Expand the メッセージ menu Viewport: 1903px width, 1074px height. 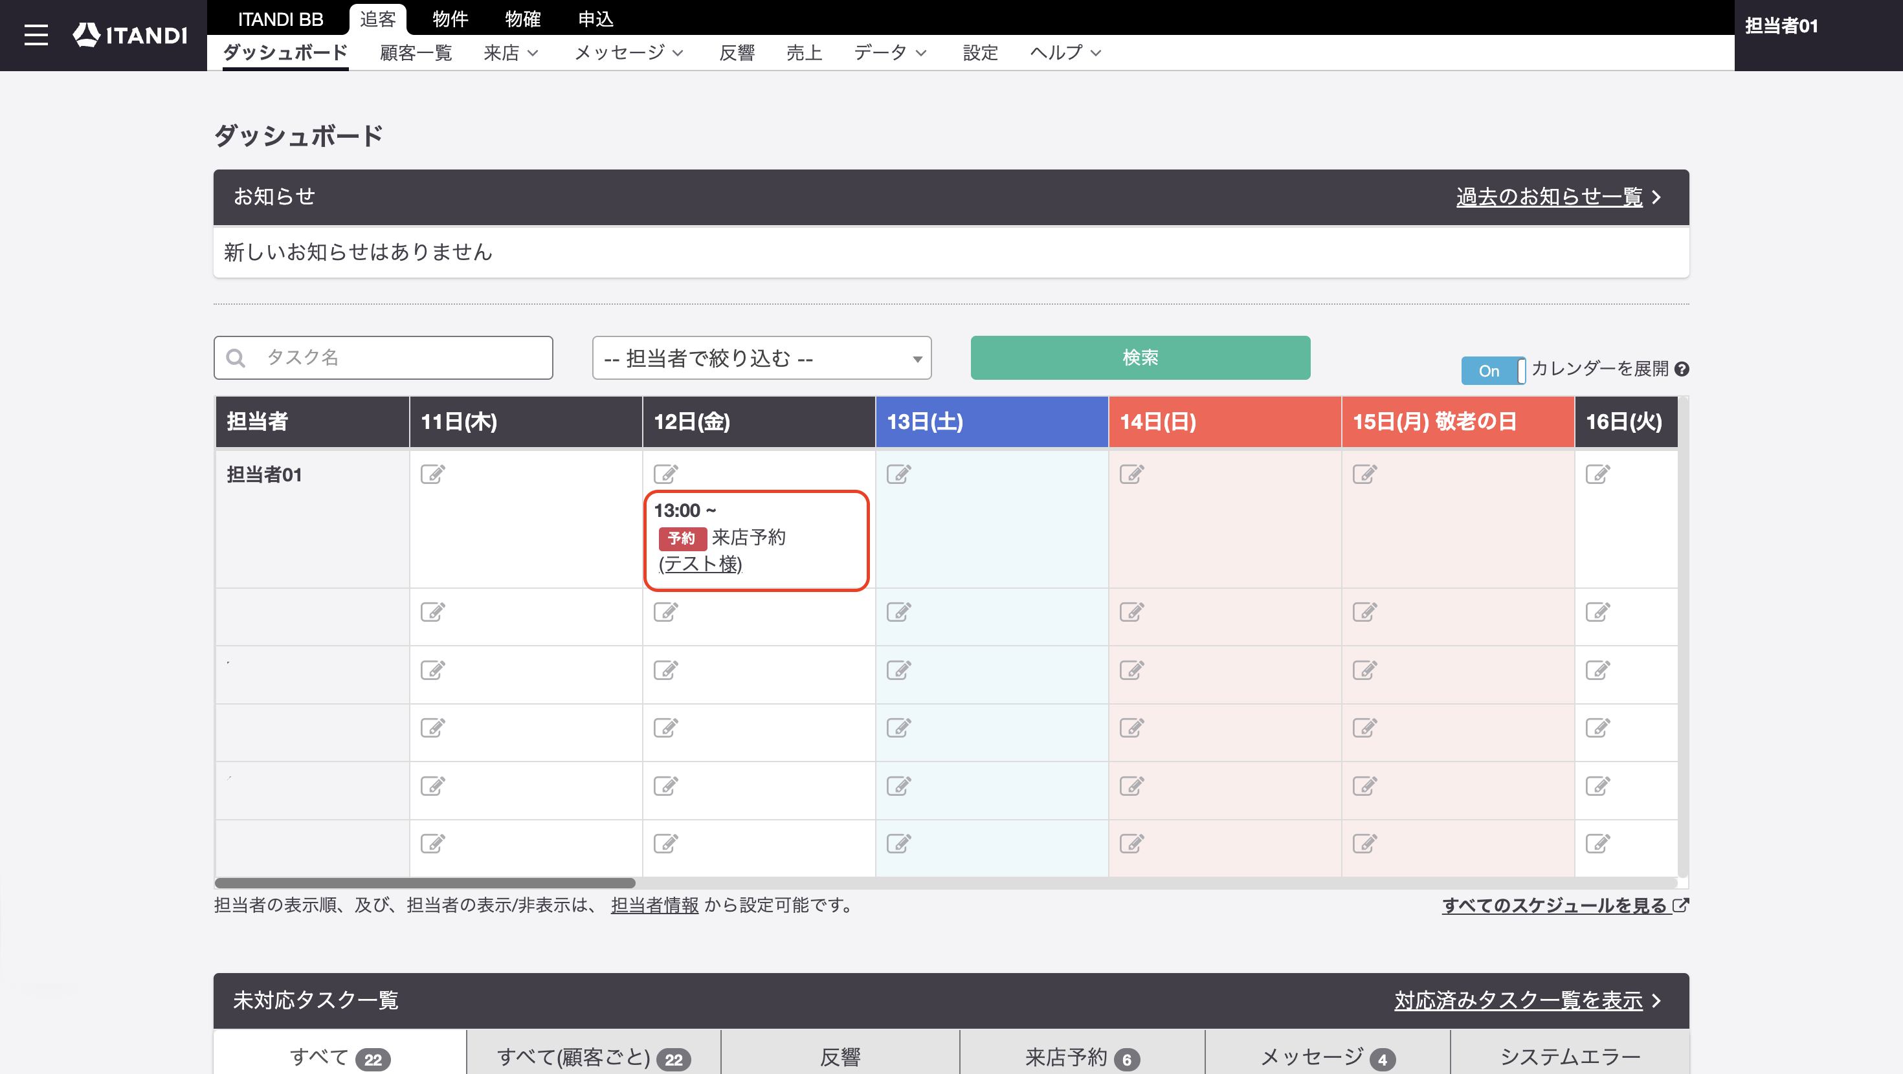pos(629,52)
